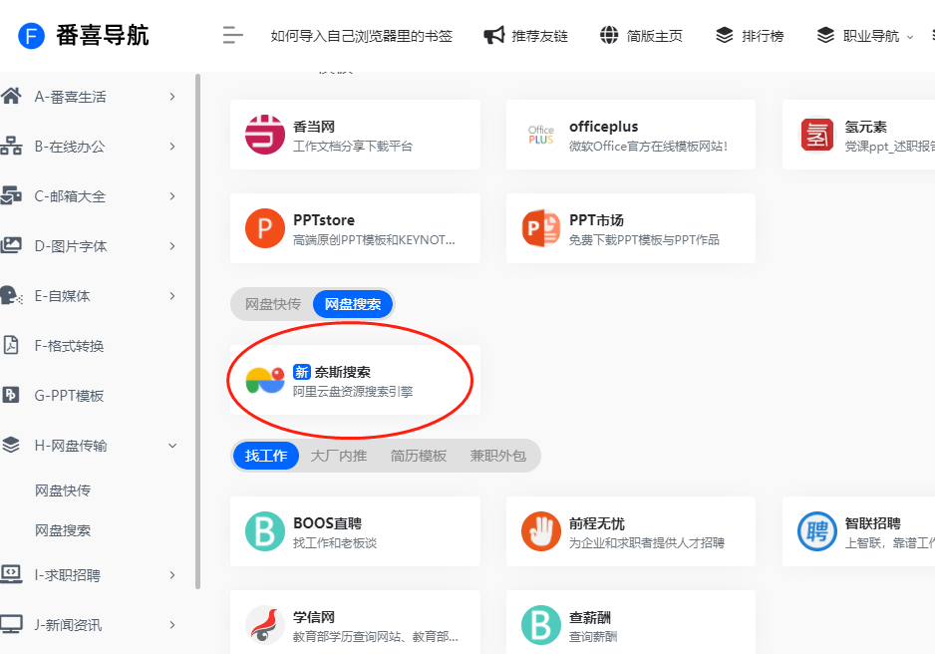The width and height of the screenshot is (935, 654).
Task: Click the 为企业和求职者提供人才招聘 description
Action: point(646,542)
